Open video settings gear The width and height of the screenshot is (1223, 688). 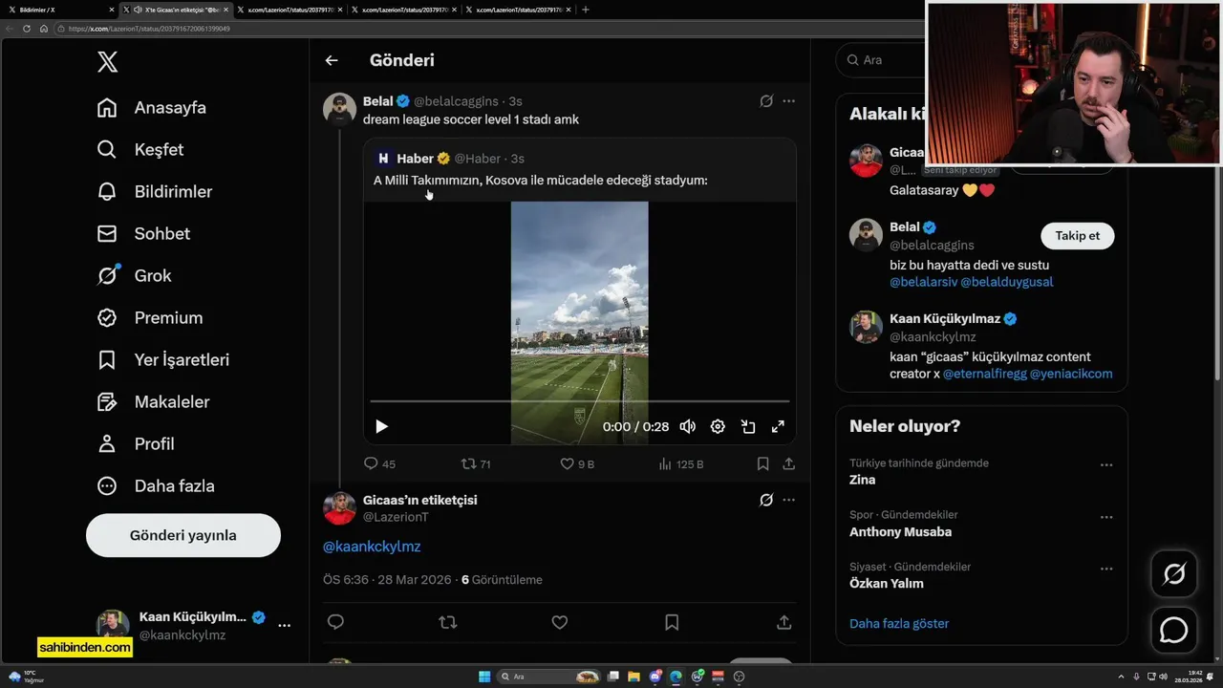(718, 427)
